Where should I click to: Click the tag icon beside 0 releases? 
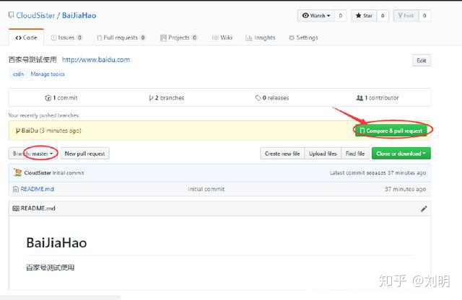coord(258,98)
